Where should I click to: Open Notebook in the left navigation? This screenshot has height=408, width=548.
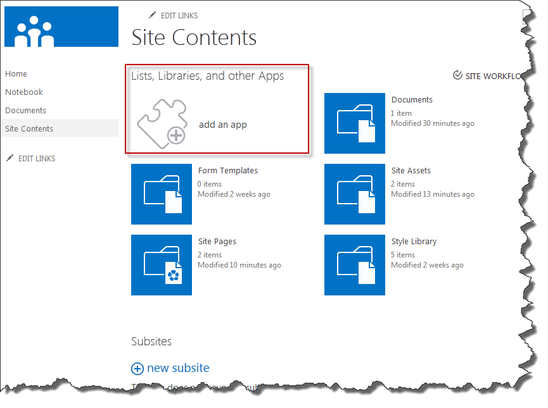click(x=24, y=92)
